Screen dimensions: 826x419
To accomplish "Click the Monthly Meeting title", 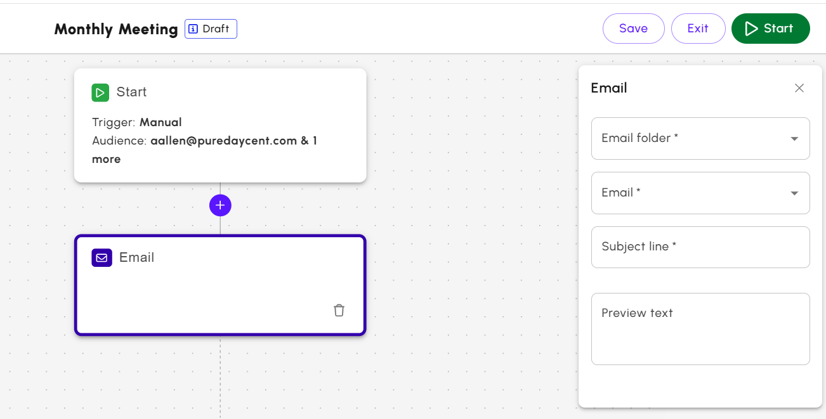I will tap(116, 29).
